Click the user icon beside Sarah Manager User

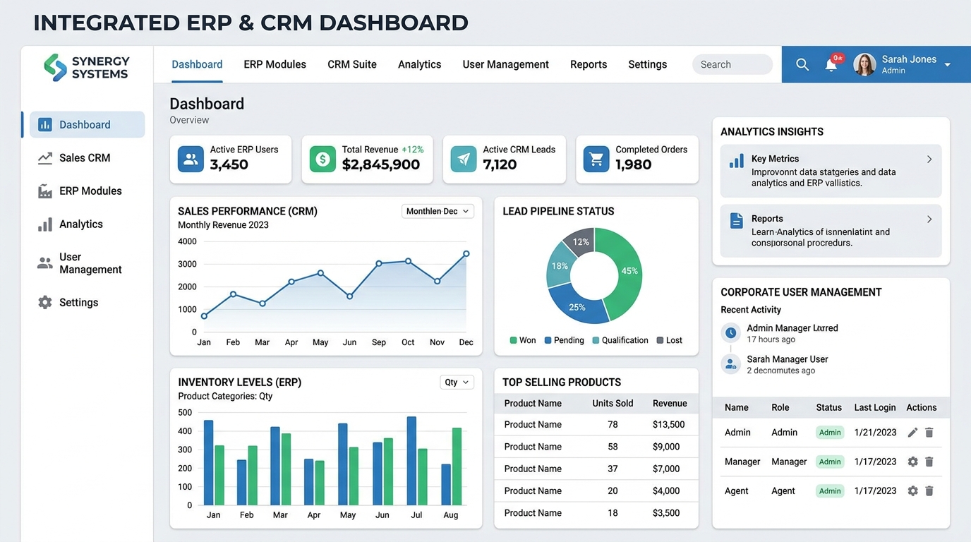pyautogui.click(x=731, y=364)
